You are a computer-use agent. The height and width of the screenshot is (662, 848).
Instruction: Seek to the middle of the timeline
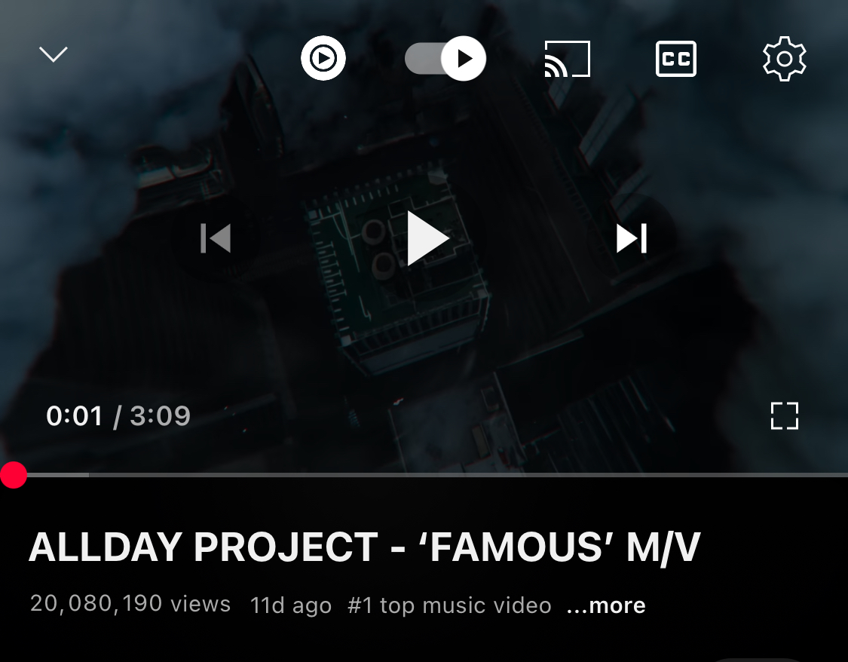tap(424, 475)
